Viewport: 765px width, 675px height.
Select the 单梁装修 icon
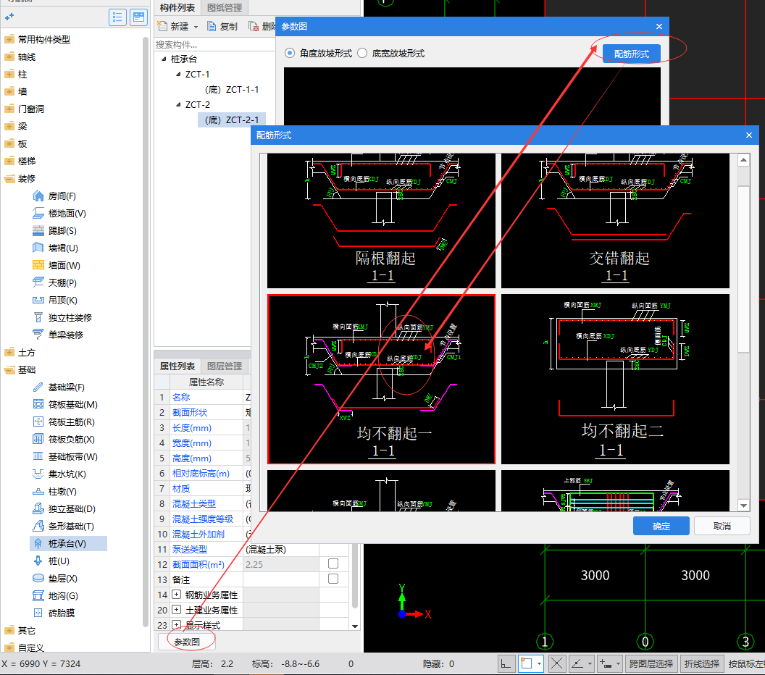click(38, 335)
